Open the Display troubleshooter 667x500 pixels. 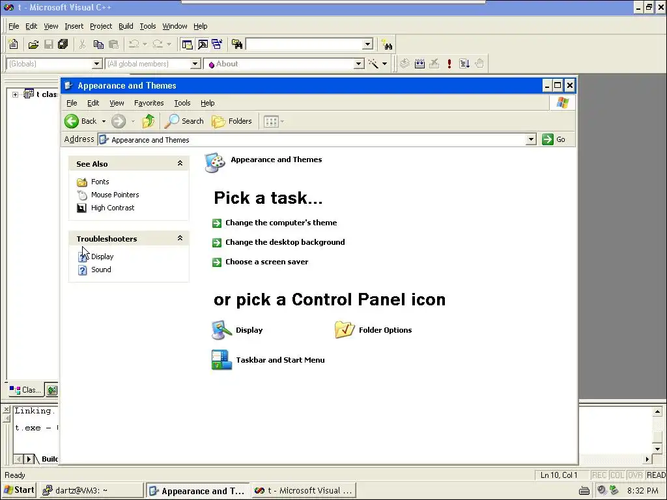coord(102,257)
